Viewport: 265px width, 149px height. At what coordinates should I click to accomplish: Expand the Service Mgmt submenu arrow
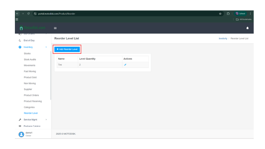tap(46, 120)
